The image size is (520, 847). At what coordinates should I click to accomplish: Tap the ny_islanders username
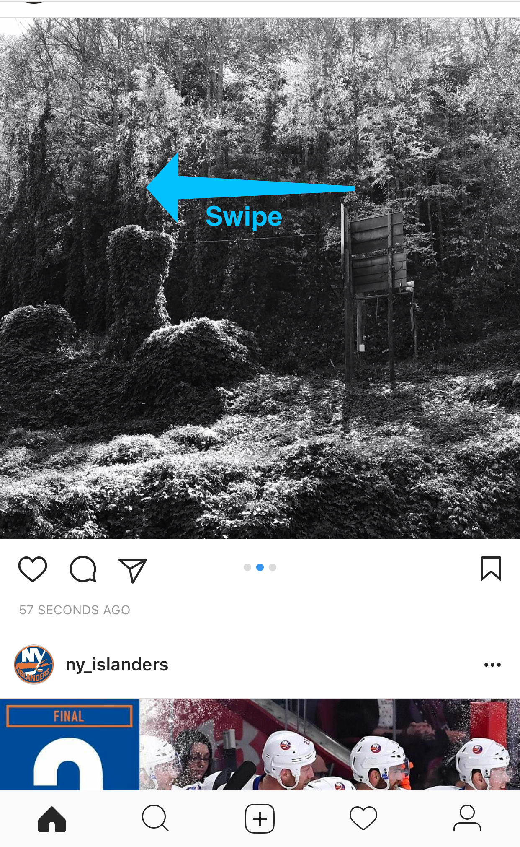pyautogui.click(x=117, y=665)
